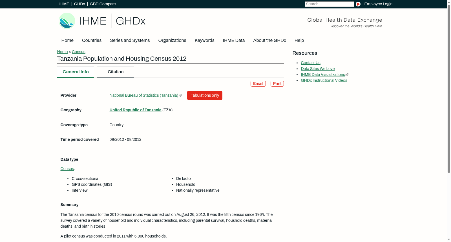Focus the Search input field

(x=329, y=4)
